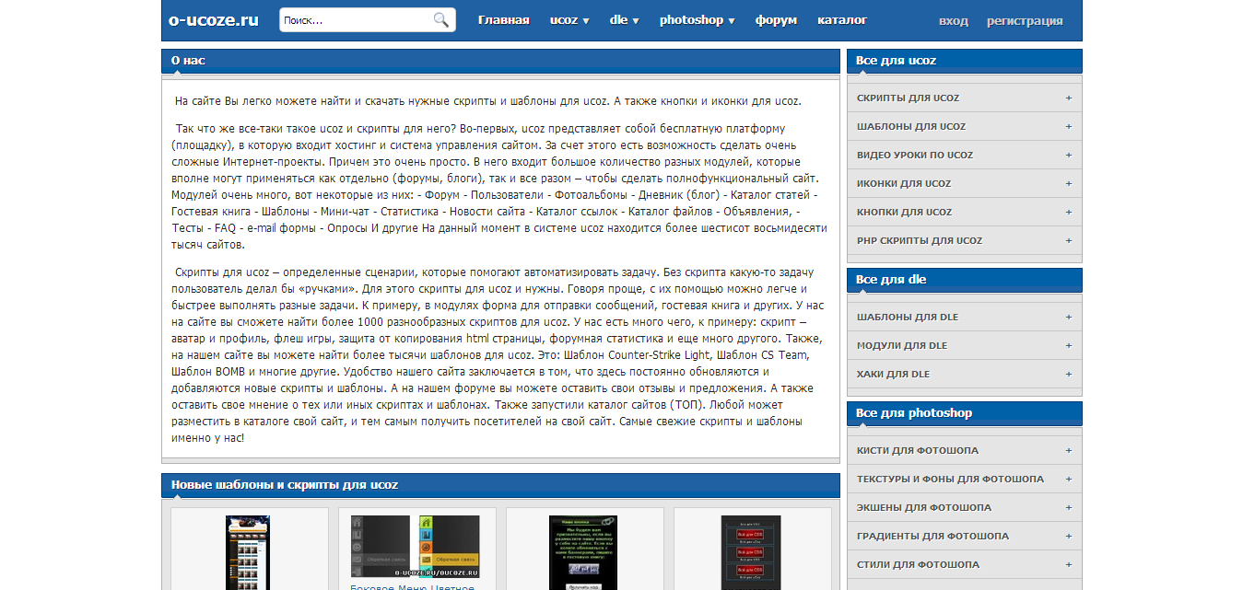This screenshot has height=590, width=1243.
Task: Click plus icon beside Градиенты для фотошопа
Action: [1068, 536]
